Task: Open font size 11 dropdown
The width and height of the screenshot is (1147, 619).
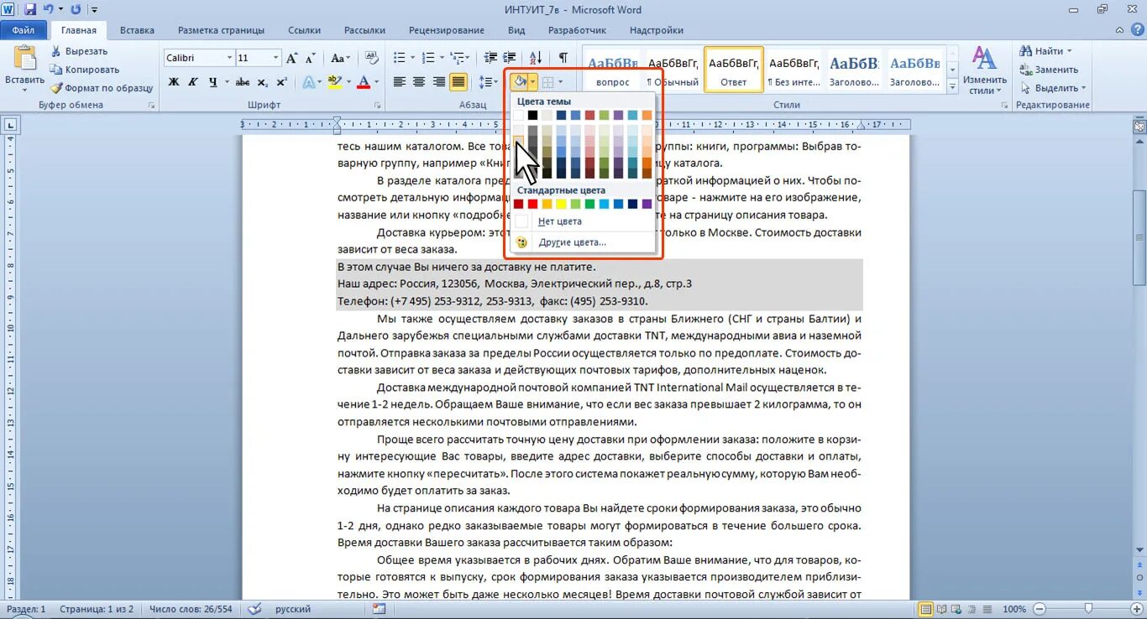Action: point(275,58)
